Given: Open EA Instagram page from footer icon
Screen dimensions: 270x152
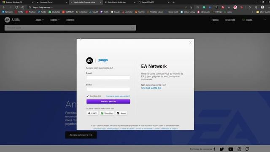Looking at the screenshot, I should point(239,149).
